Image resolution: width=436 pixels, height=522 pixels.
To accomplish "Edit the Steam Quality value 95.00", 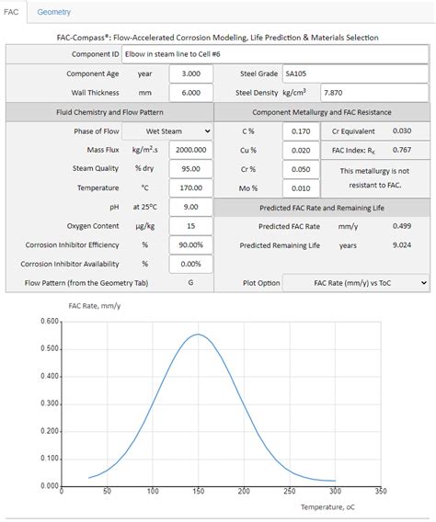I will pyautogui.click(x=190, y=169).
